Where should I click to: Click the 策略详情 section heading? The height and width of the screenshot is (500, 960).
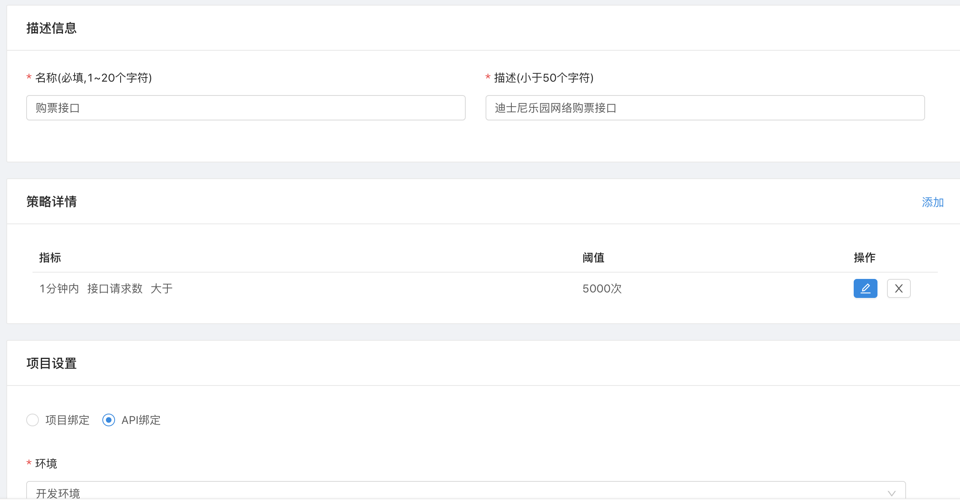pos(52,202)
